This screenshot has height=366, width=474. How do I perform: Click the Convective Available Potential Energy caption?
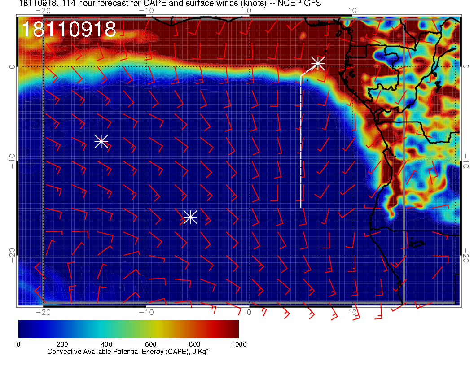click(x=128, y=352)
